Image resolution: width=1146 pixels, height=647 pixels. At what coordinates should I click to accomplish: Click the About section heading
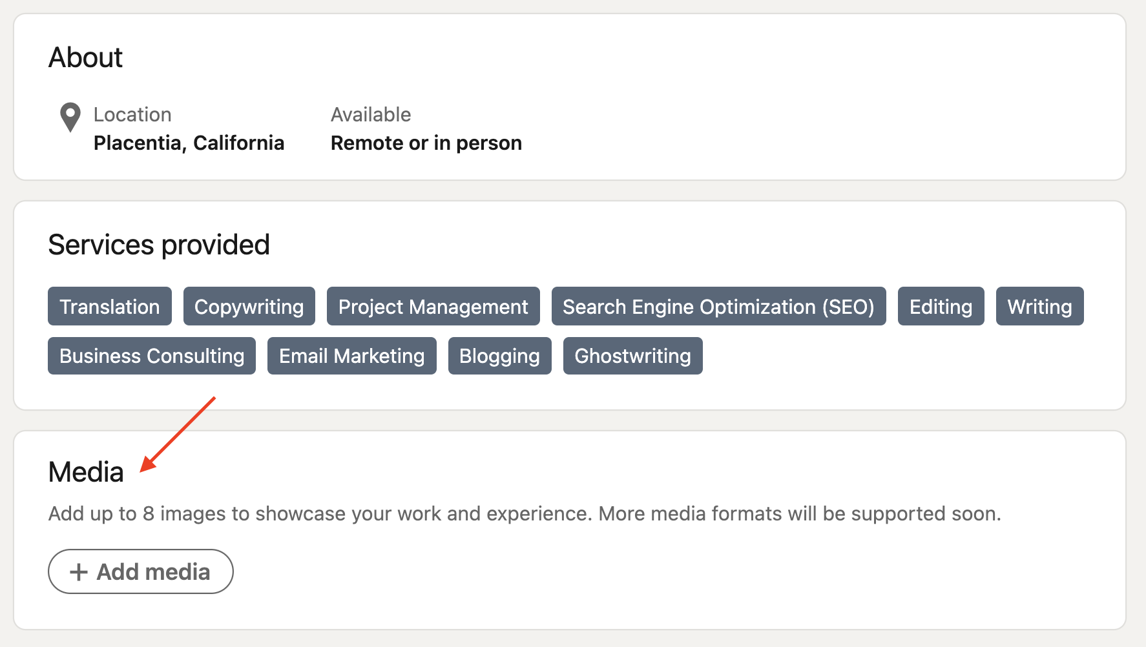pyautogui.click(x=85, y=57)
